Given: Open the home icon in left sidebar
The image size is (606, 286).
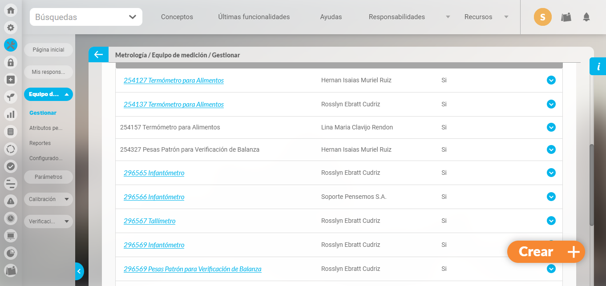Looking at the screenshot, I should [11, 11].
